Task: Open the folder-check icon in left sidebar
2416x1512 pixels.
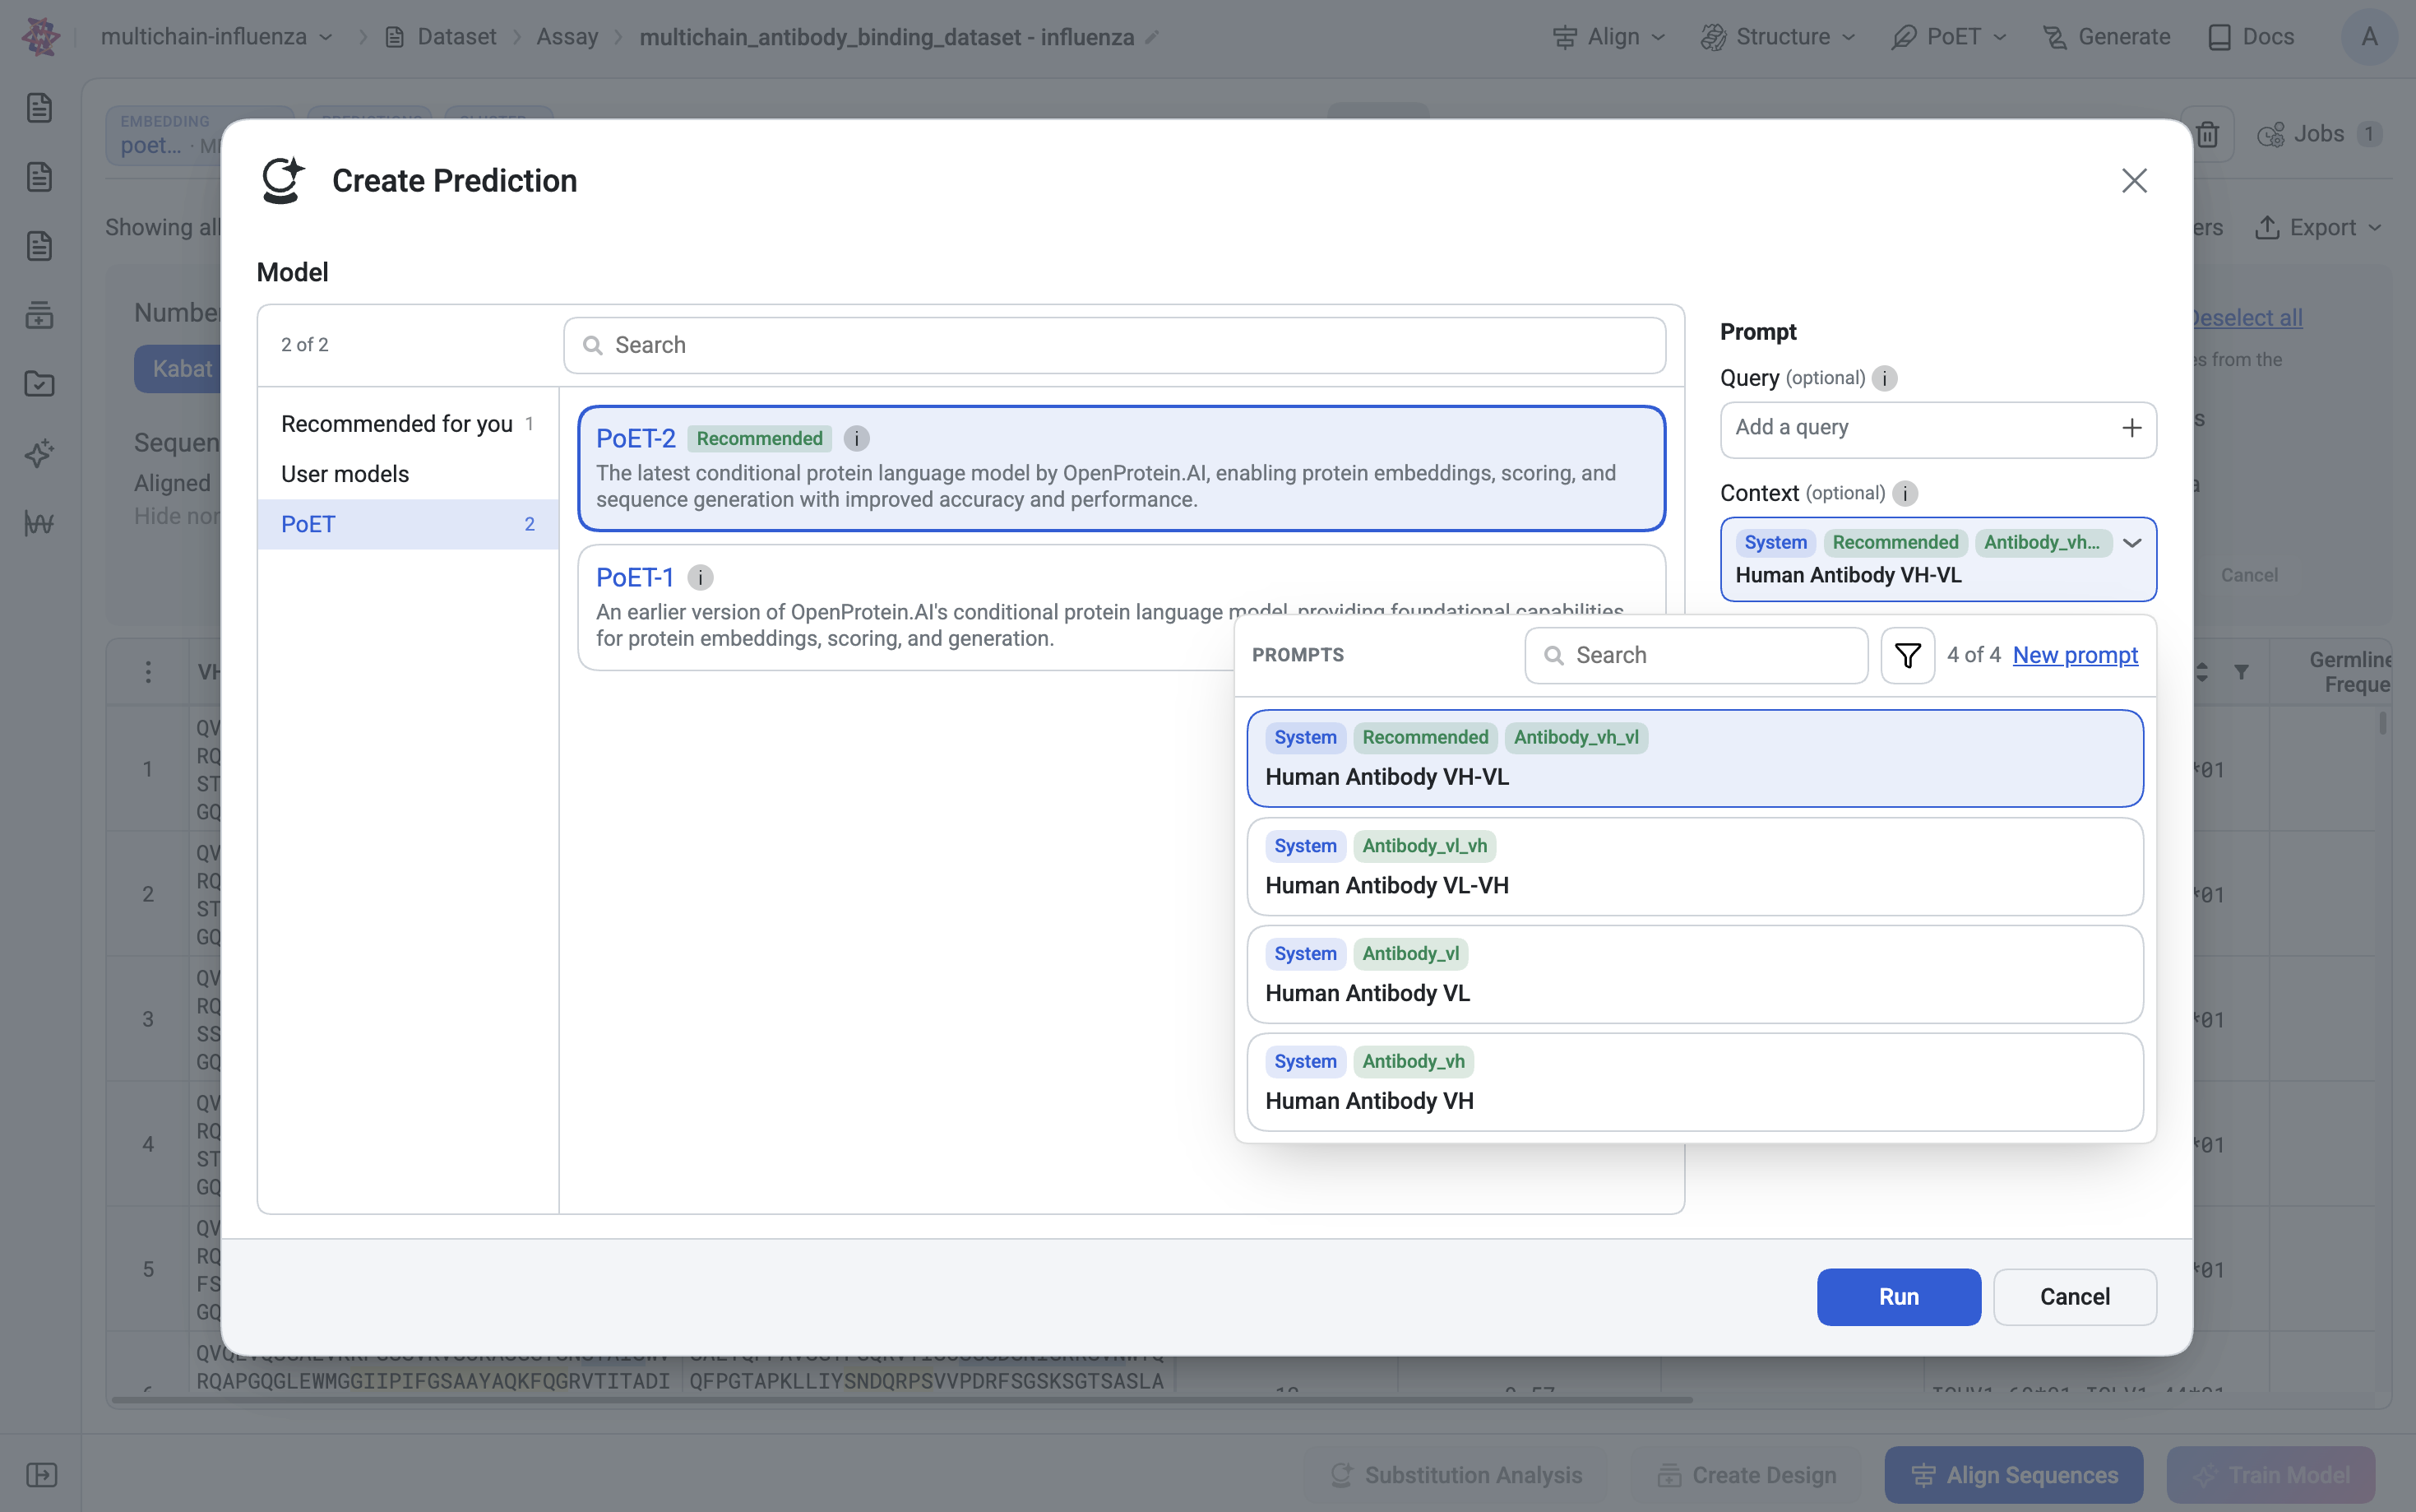Action: coord(39,384)
